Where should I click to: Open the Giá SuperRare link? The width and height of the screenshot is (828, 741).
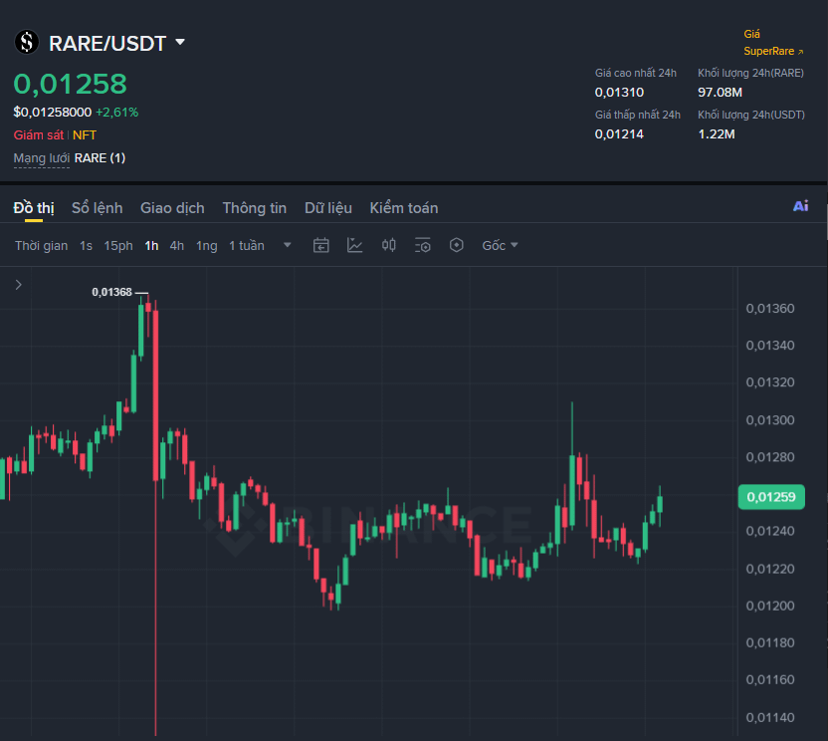[x=773, y=43]
